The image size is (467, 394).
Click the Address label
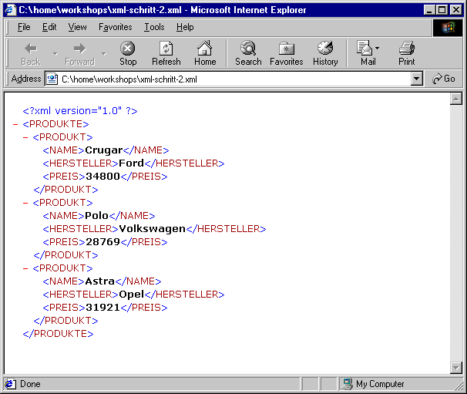pos(26,79)
